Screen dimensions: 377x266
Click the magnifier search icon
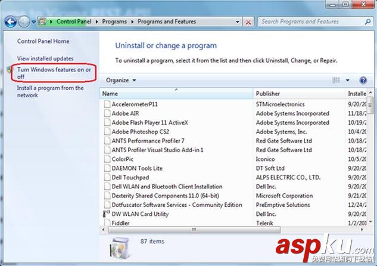click(367, 22)
